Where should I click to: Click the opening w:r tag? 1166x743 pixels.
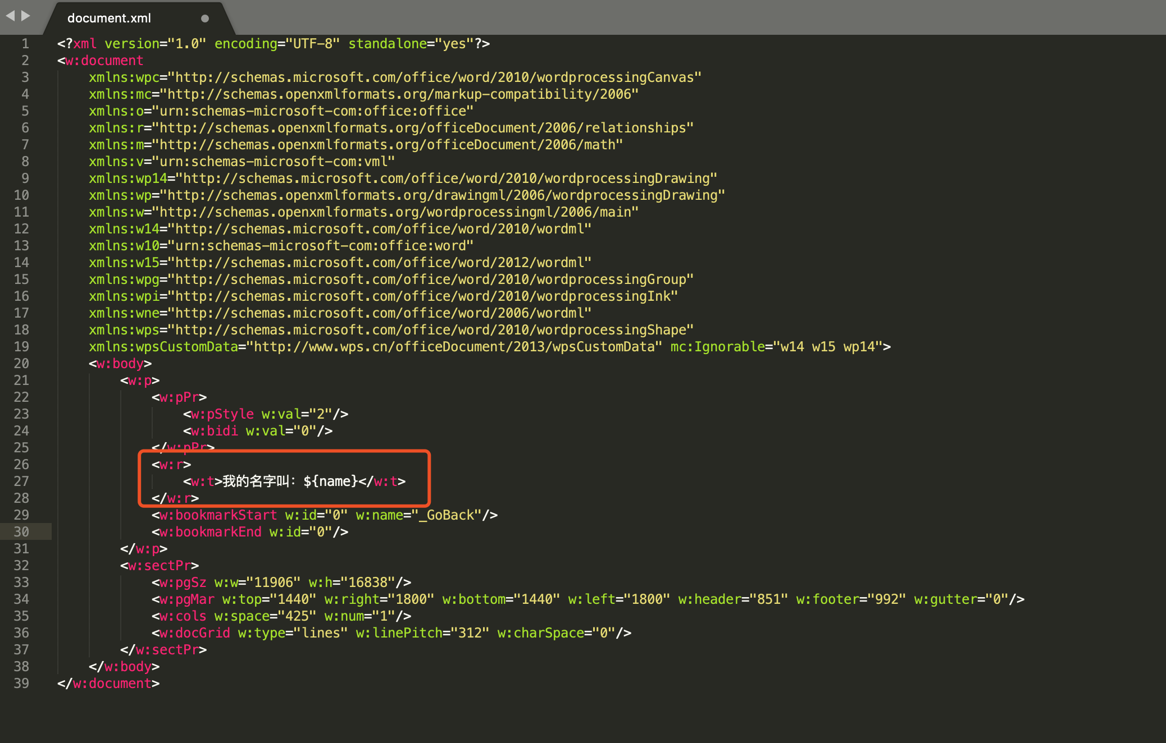pos(171,464)
